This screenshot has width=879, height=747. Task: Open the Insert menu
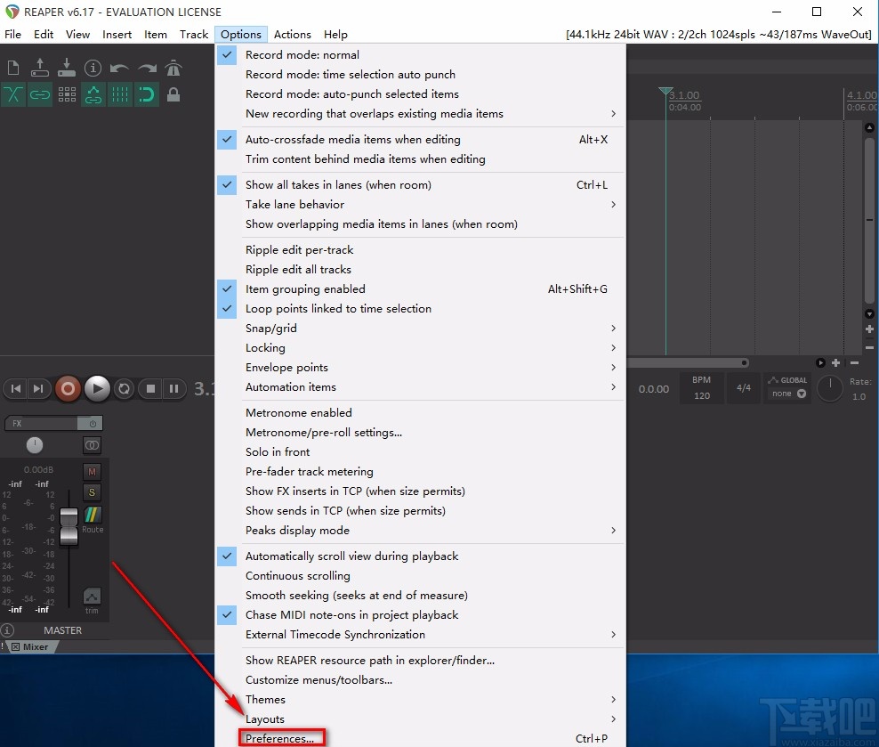point(117,34)
